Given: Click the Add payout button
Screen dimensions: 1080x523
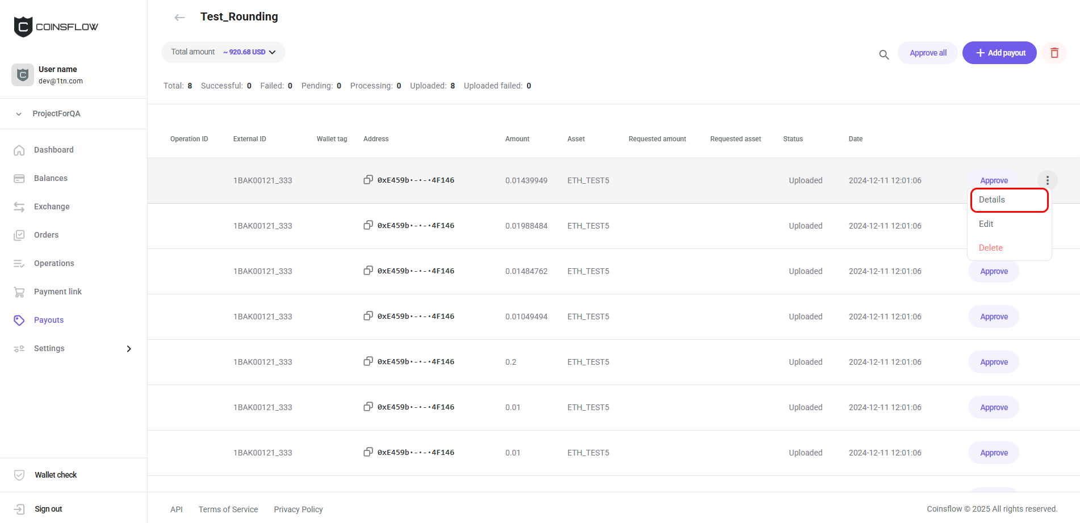Looking at the screenshot, I should [999, 53].
